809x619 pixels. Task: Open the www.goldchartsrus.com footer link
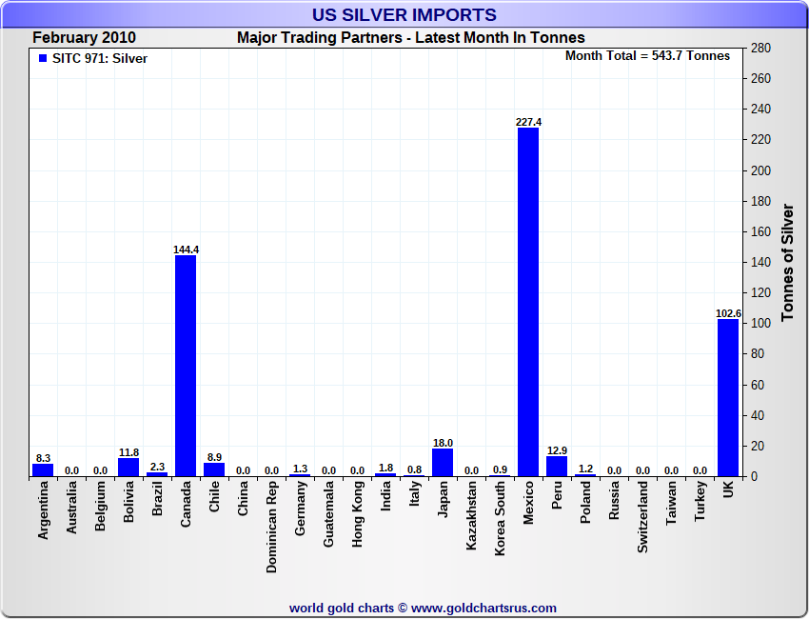tap(483, 608)
